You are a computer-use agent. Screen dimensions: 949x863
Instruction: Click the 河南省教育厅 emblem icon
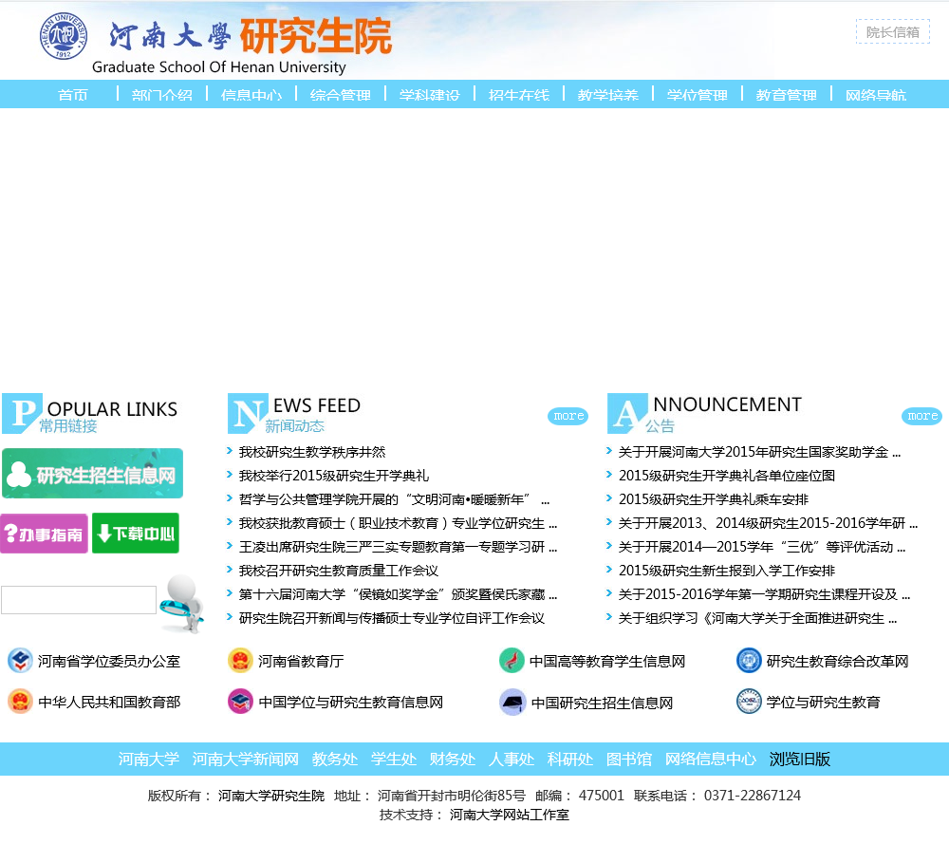[x=240, y=661]
